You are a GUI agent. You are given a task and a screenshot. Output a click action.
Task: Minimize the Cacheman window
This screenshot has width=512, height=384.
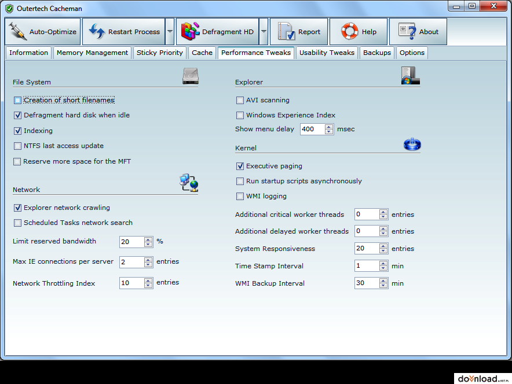click(456, 6)
